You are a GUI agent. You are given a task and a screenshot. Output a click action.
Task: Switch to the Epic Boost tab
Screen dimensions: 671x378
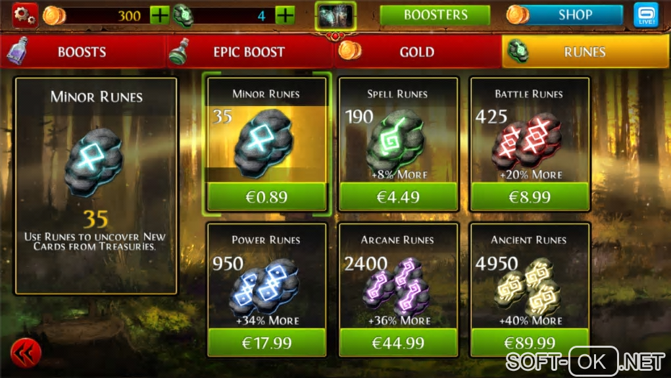tap(251, 52)
